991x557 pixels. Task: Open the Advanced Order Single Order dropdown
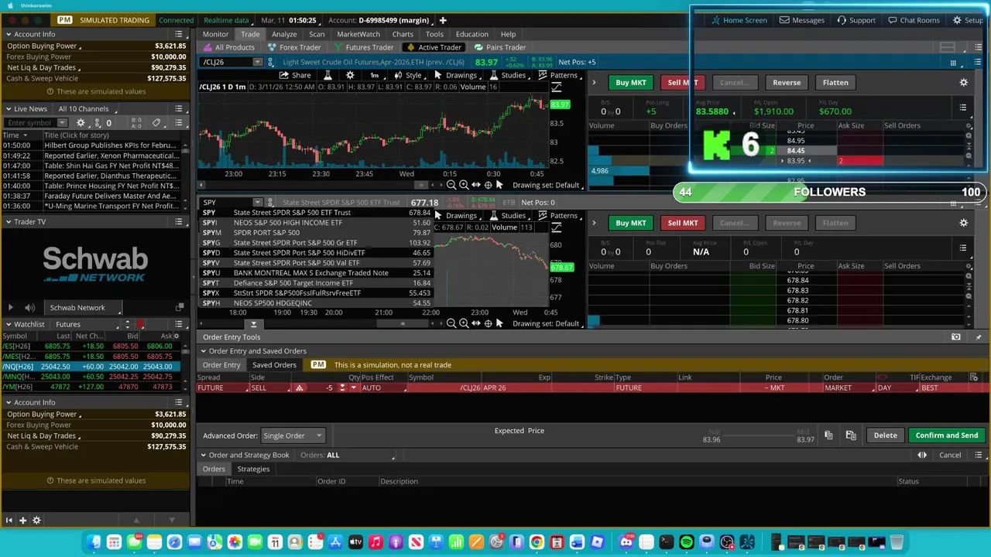pos(293,436)
